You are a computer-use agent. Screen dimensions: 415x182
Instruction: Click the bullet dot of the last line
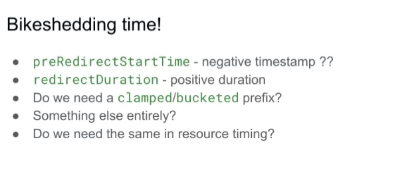[x=15, y=134]
